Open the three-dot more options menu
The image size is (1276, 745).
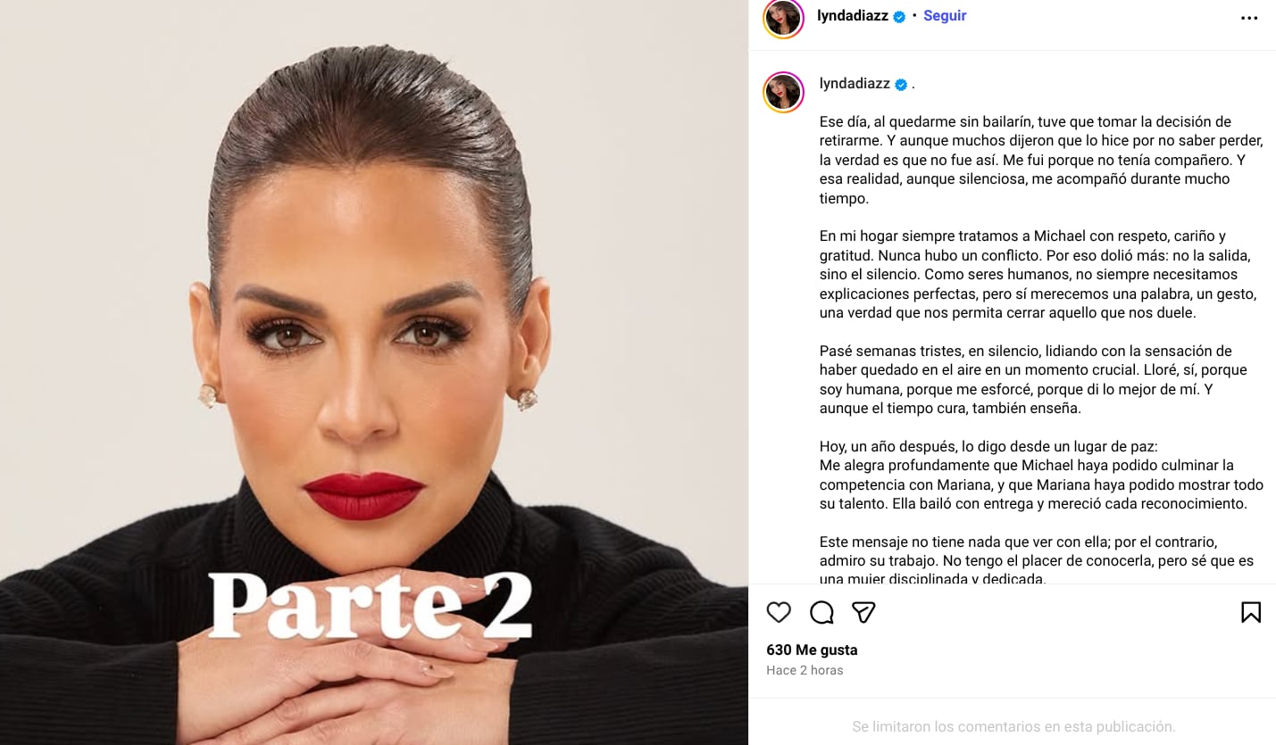click(1249, 19)
